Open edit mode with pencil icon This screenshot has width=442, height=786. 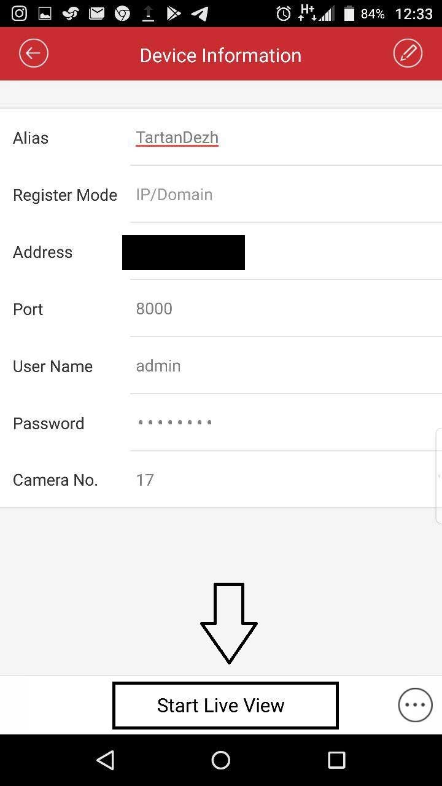(408, 54)
